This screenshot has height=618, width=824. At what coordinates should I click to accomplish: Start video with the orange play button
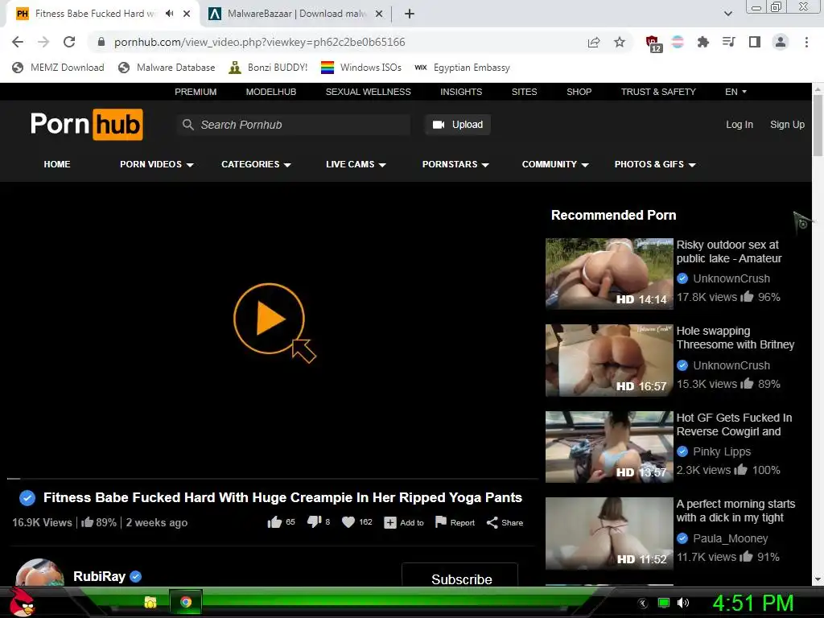coord(269,319)
